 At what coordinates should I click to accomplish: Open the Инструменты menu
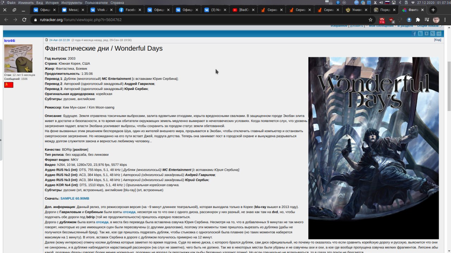tap(72, 2)
